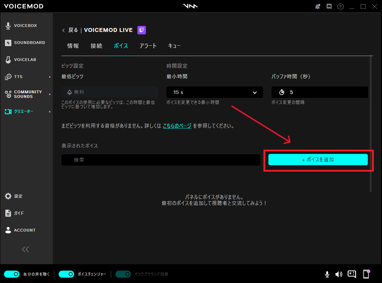
Task: Select ACCOUNT label in sidebar
Action: click(x=25, y=230)
